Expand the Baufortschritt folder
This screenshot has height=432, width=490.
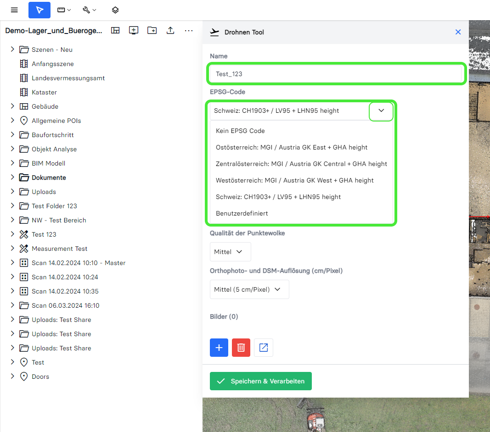(12, 135)
